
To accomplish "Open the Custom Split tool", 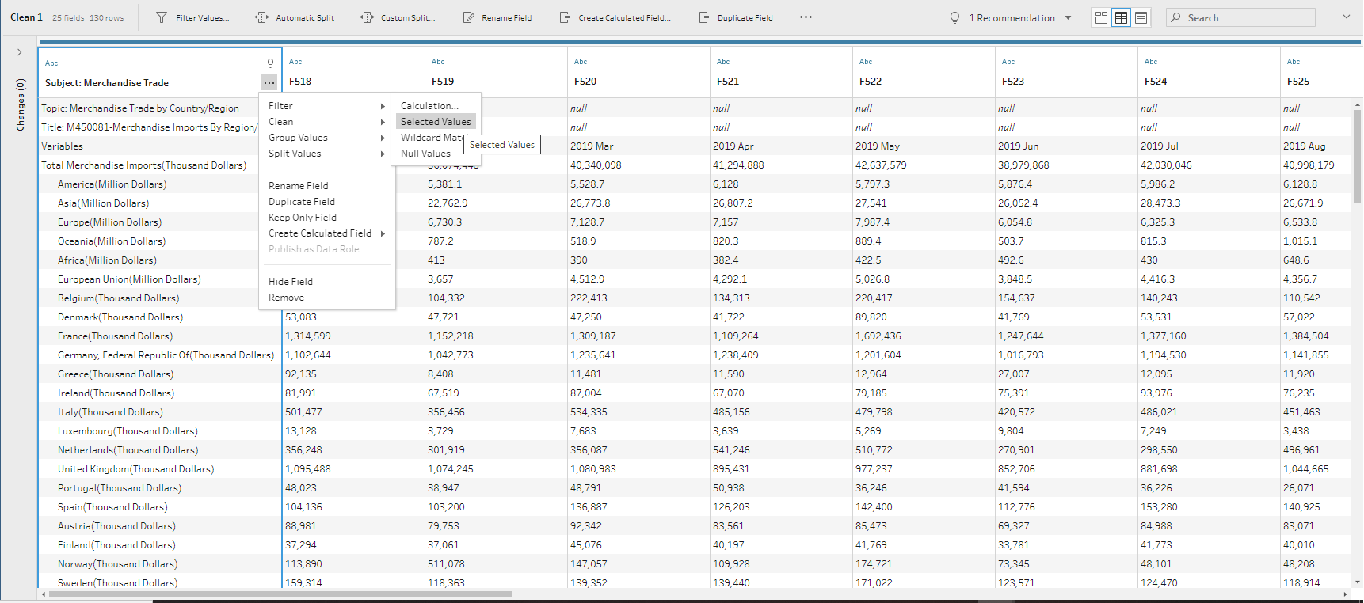I will pyautogui.click(x=367, y=17).
